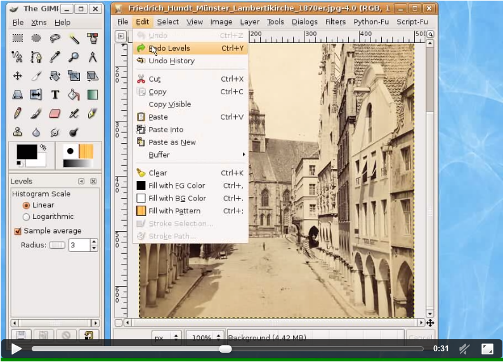
Task: Open the px unit dropdown
Action: pyautogui.click(x=167, y=337)
